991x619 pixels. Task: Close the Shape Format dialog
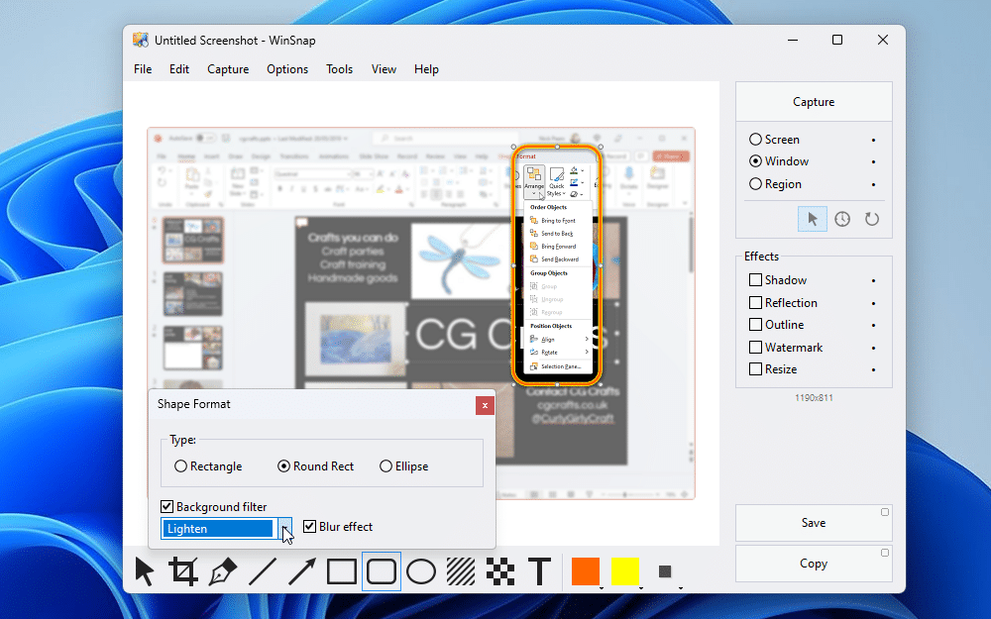485,405
